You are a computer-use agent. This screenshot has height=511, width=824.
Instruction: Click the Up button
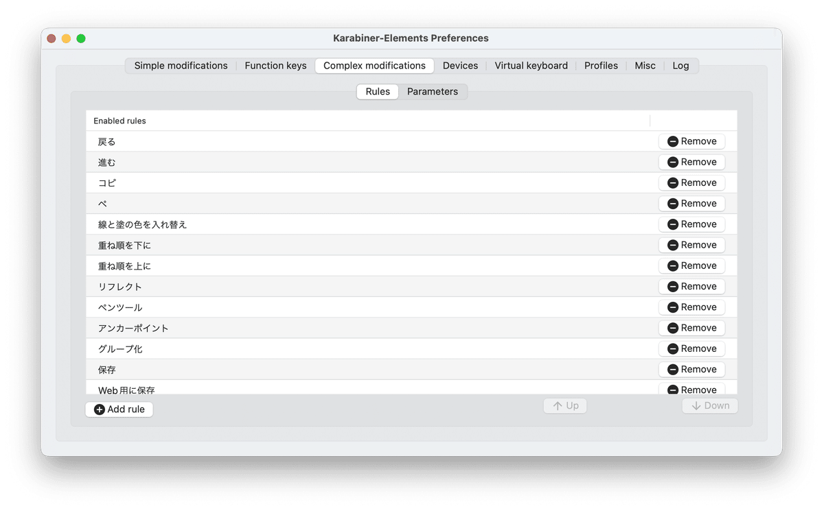click(565, 406)
